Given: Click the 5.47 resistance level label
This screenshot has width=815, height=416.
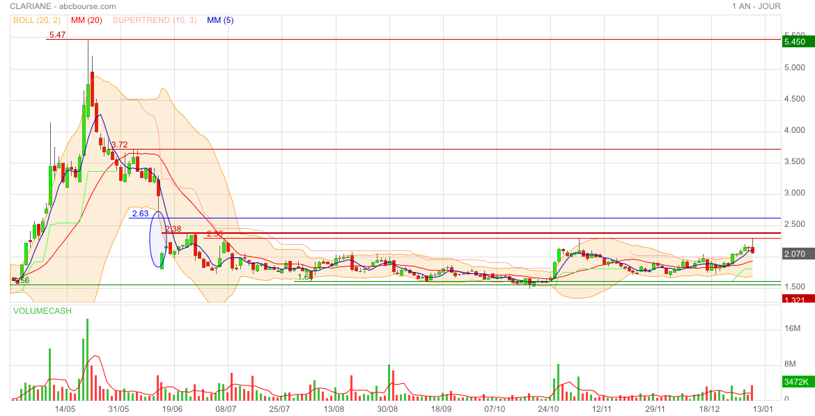Looking at the screenshot, I should pyautogui.click(x=57, y=35).
